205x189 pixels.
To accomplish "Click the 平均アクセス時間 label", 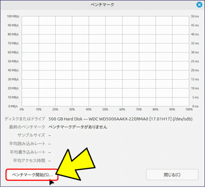I will point(29,160).
